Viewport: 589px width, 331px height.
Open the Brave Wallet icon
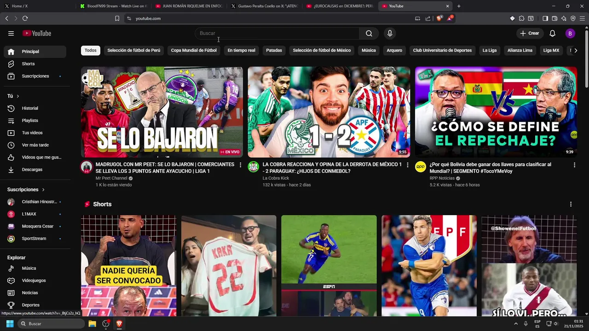coord(554,18)
